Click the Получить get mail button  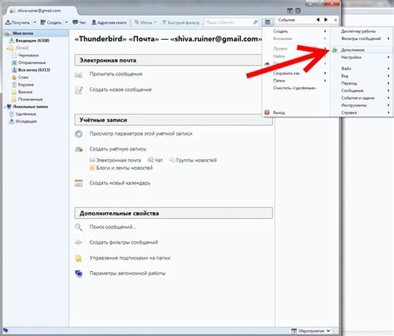point(17,22)
